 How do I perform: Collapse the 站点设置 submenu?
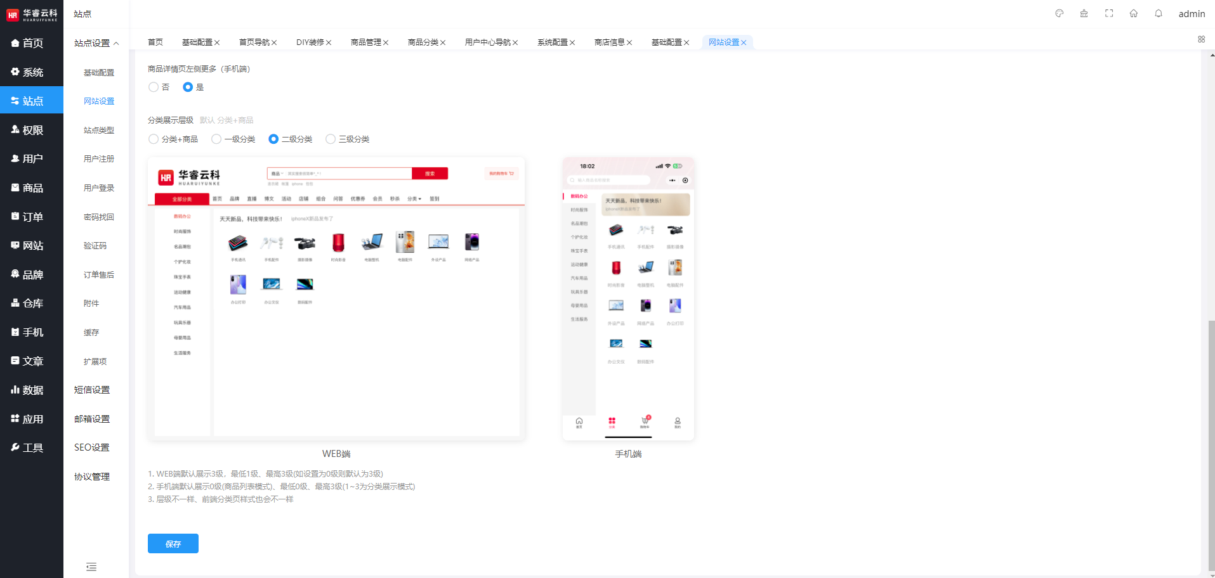[x=96, y=43]
